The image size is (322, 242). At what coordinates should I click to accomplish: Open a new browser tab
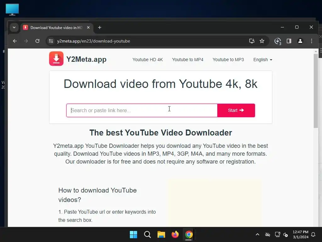point(100,27)
